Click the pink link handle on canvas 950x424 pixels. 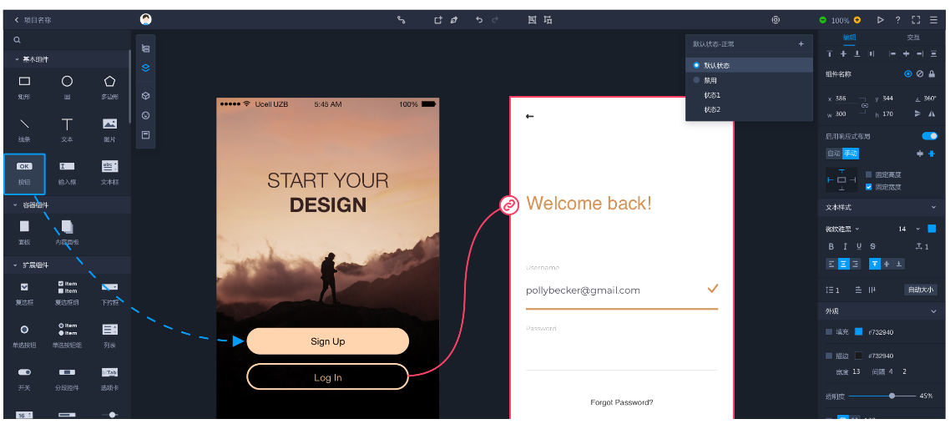click(509, 205)
